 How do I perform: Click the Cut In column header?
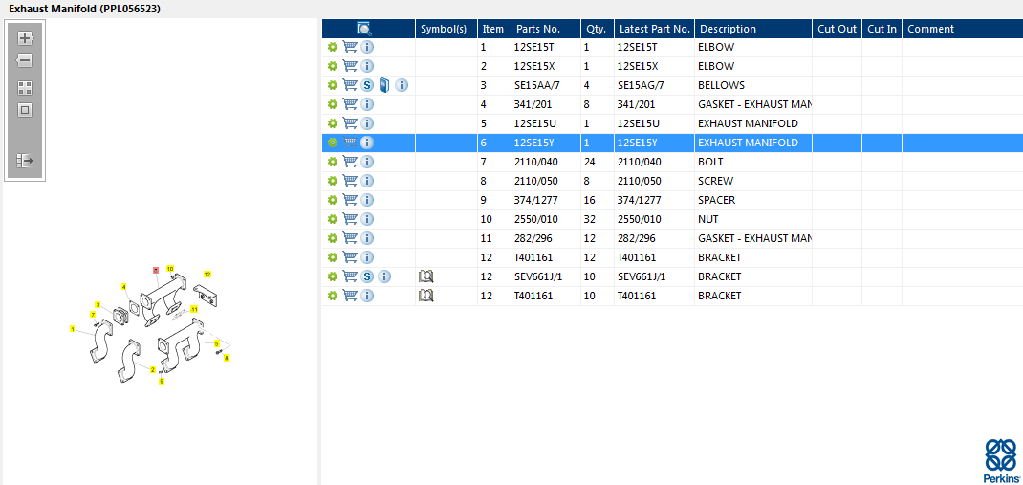(x=882, y=29)
